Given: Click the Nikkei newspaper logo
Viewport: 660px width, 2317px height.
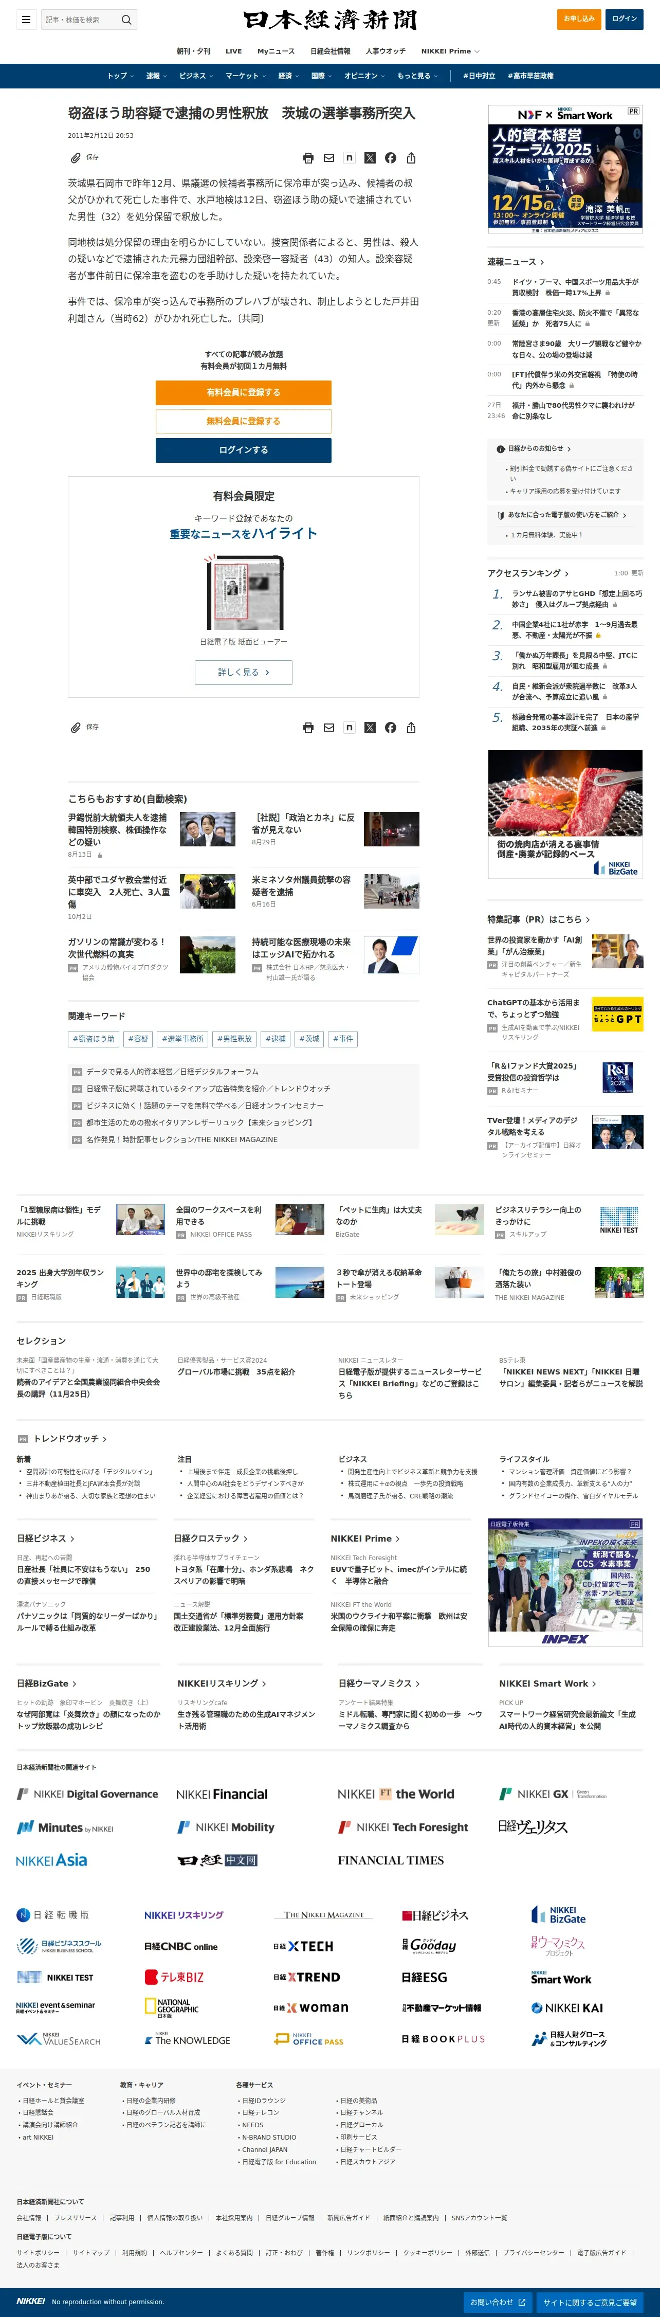Looking at the screenshot, I should click(330, 20).
